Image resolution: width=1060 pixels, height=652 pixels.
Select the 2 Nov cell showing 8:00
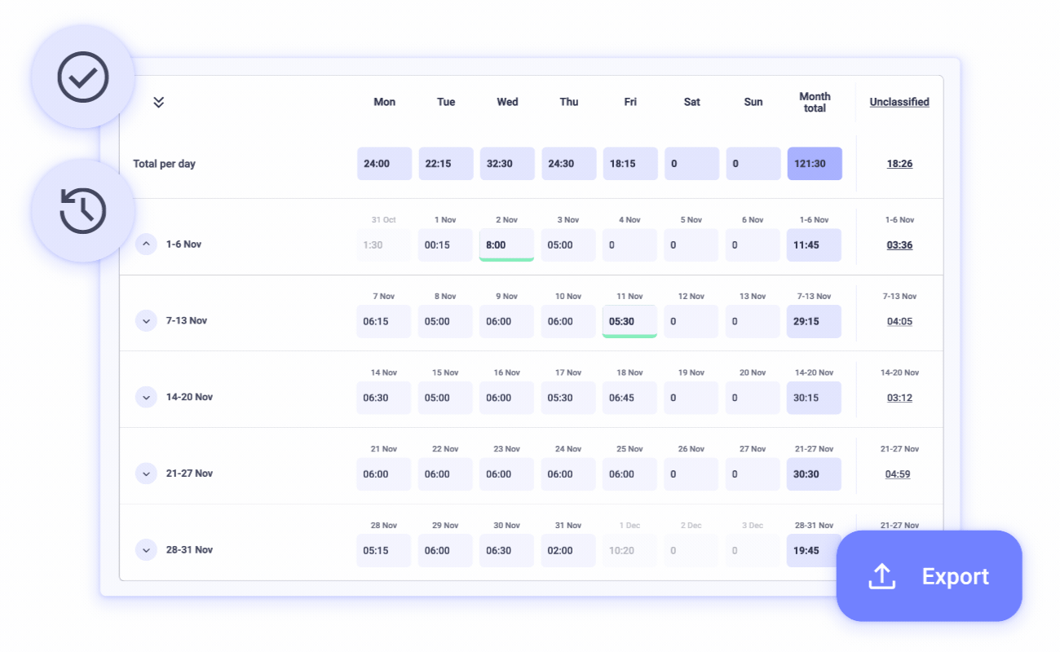click(x=507, y=245)
